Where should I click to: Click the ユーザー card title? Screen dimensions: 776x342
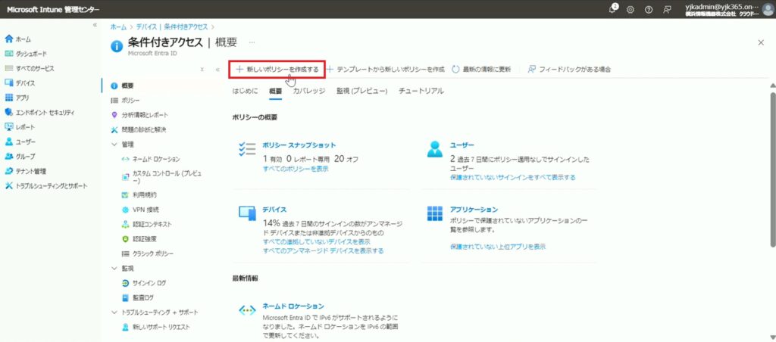[462, 145]
